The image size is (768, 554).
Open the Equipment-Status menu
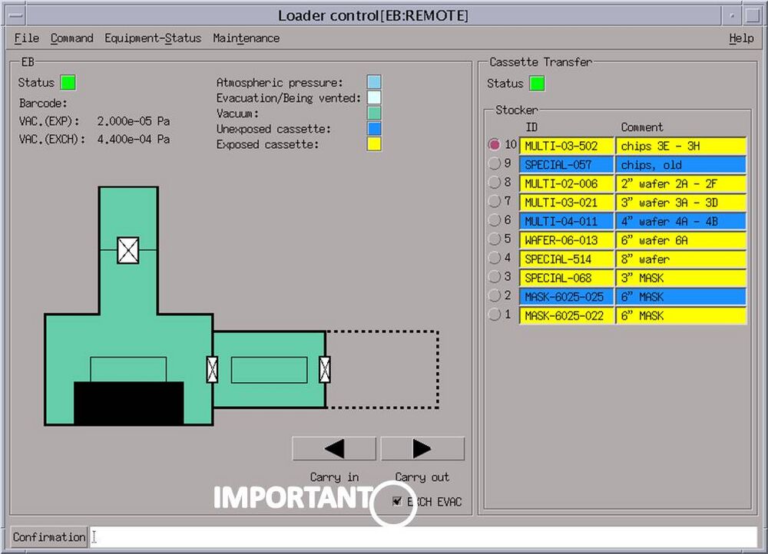pos(153,38)
